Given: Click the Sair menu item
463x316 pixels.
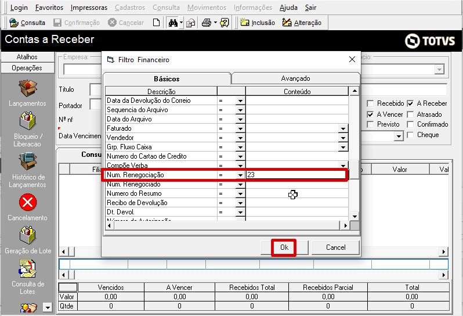Looking at the screenshot, I should (310, 8).
